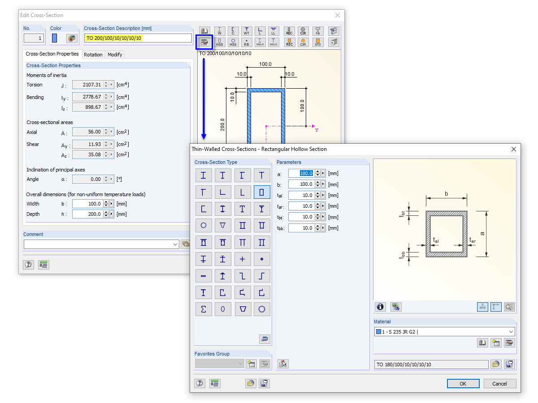Save the cross-section using the floppy disk icon
Image resolution: width=538 pixels, height=403 pixels.
point(510,364)
